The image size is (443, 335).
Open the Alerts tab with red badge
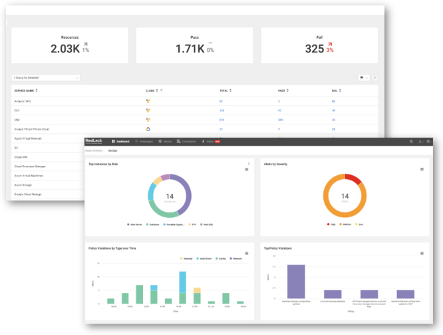point(211,141)
